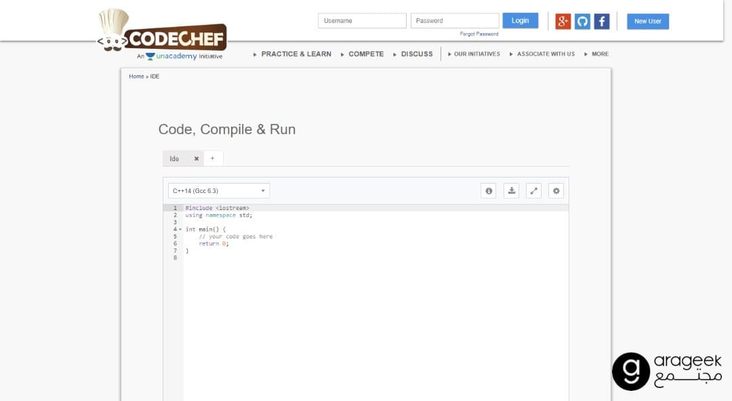Open the editor settings gear
732x401 pixels.
pos(556,191)
